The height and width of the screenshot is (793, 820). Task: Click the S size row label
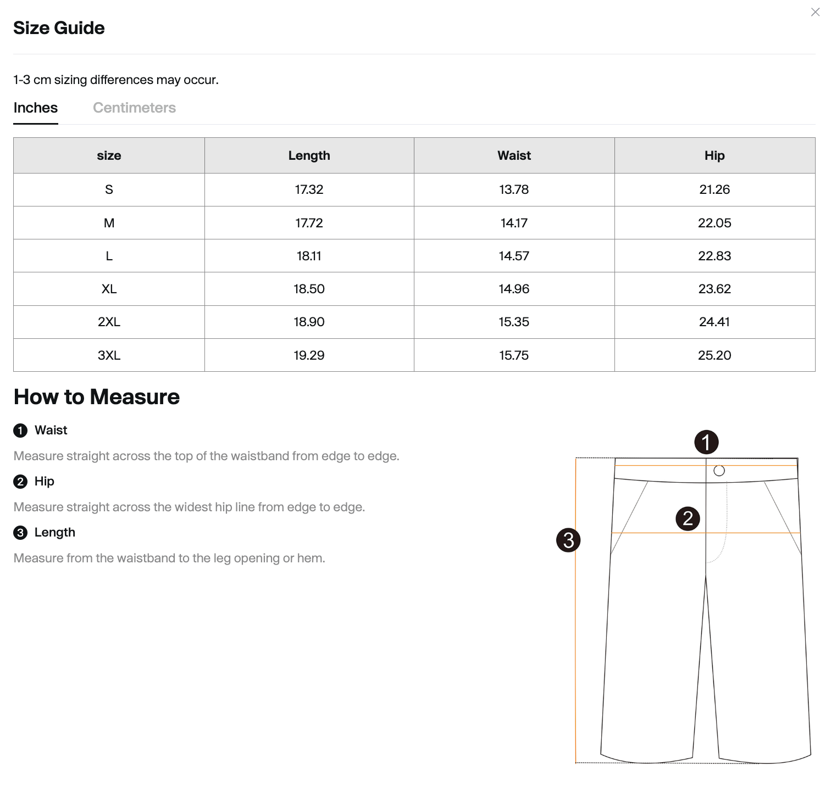[x=109, y=189]
